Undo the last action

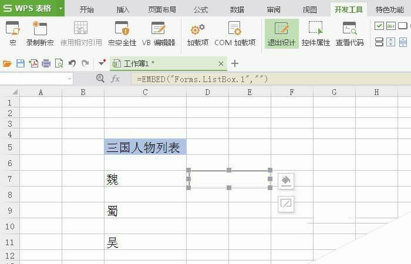pyautogui.click(x=72, y=63)
